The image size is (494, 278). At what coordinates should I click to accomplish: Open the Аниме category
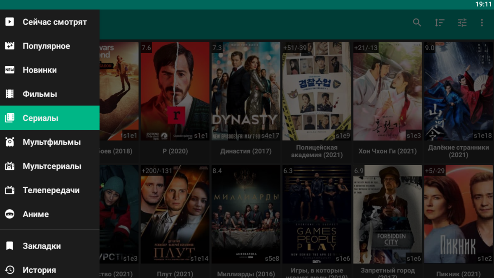pyautogui.click(x=49, y=214)
